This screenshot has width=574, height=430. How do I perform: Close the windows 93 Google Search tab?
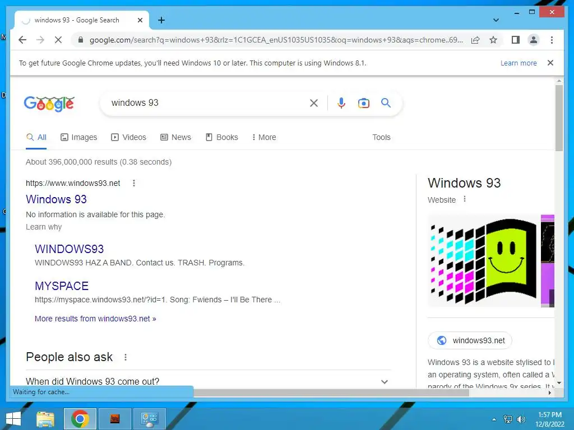tap(140, 20)
